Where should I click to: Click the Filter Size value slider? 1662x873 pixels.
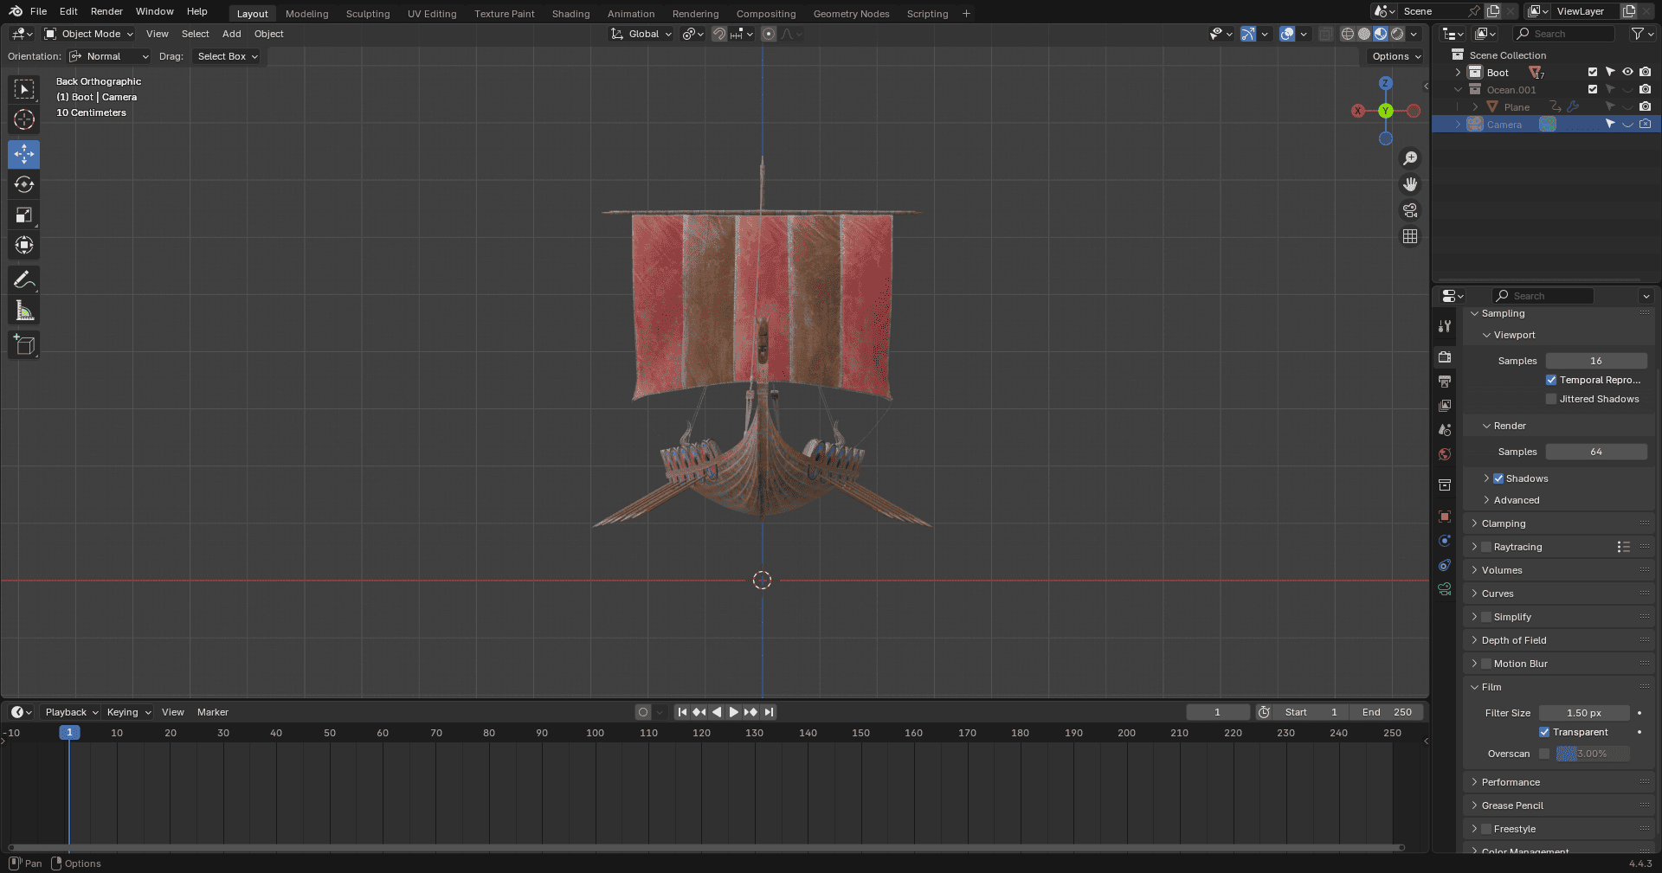pos(1584,713)
